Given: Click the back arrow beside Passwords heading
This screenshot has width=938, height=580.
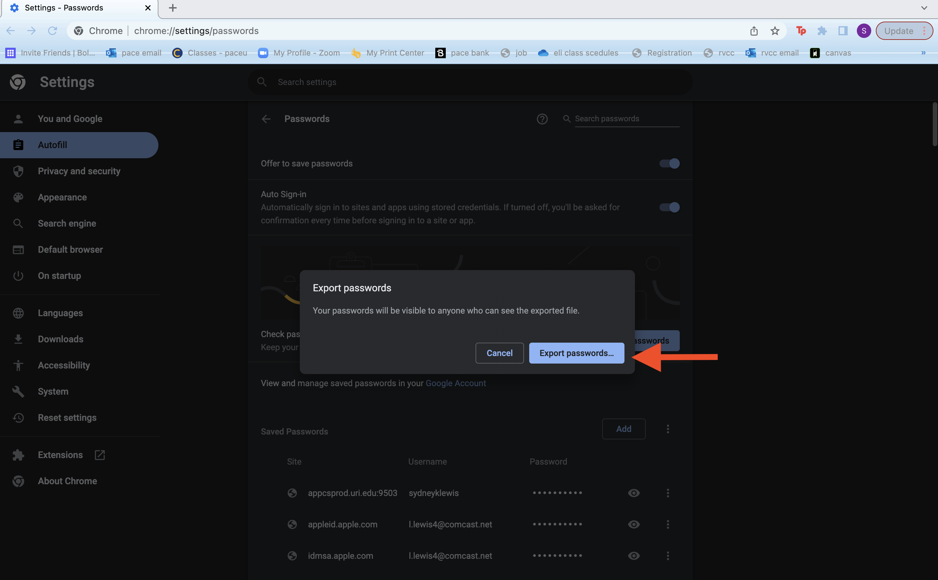Looking at the screenshot, I should [266, 119].
